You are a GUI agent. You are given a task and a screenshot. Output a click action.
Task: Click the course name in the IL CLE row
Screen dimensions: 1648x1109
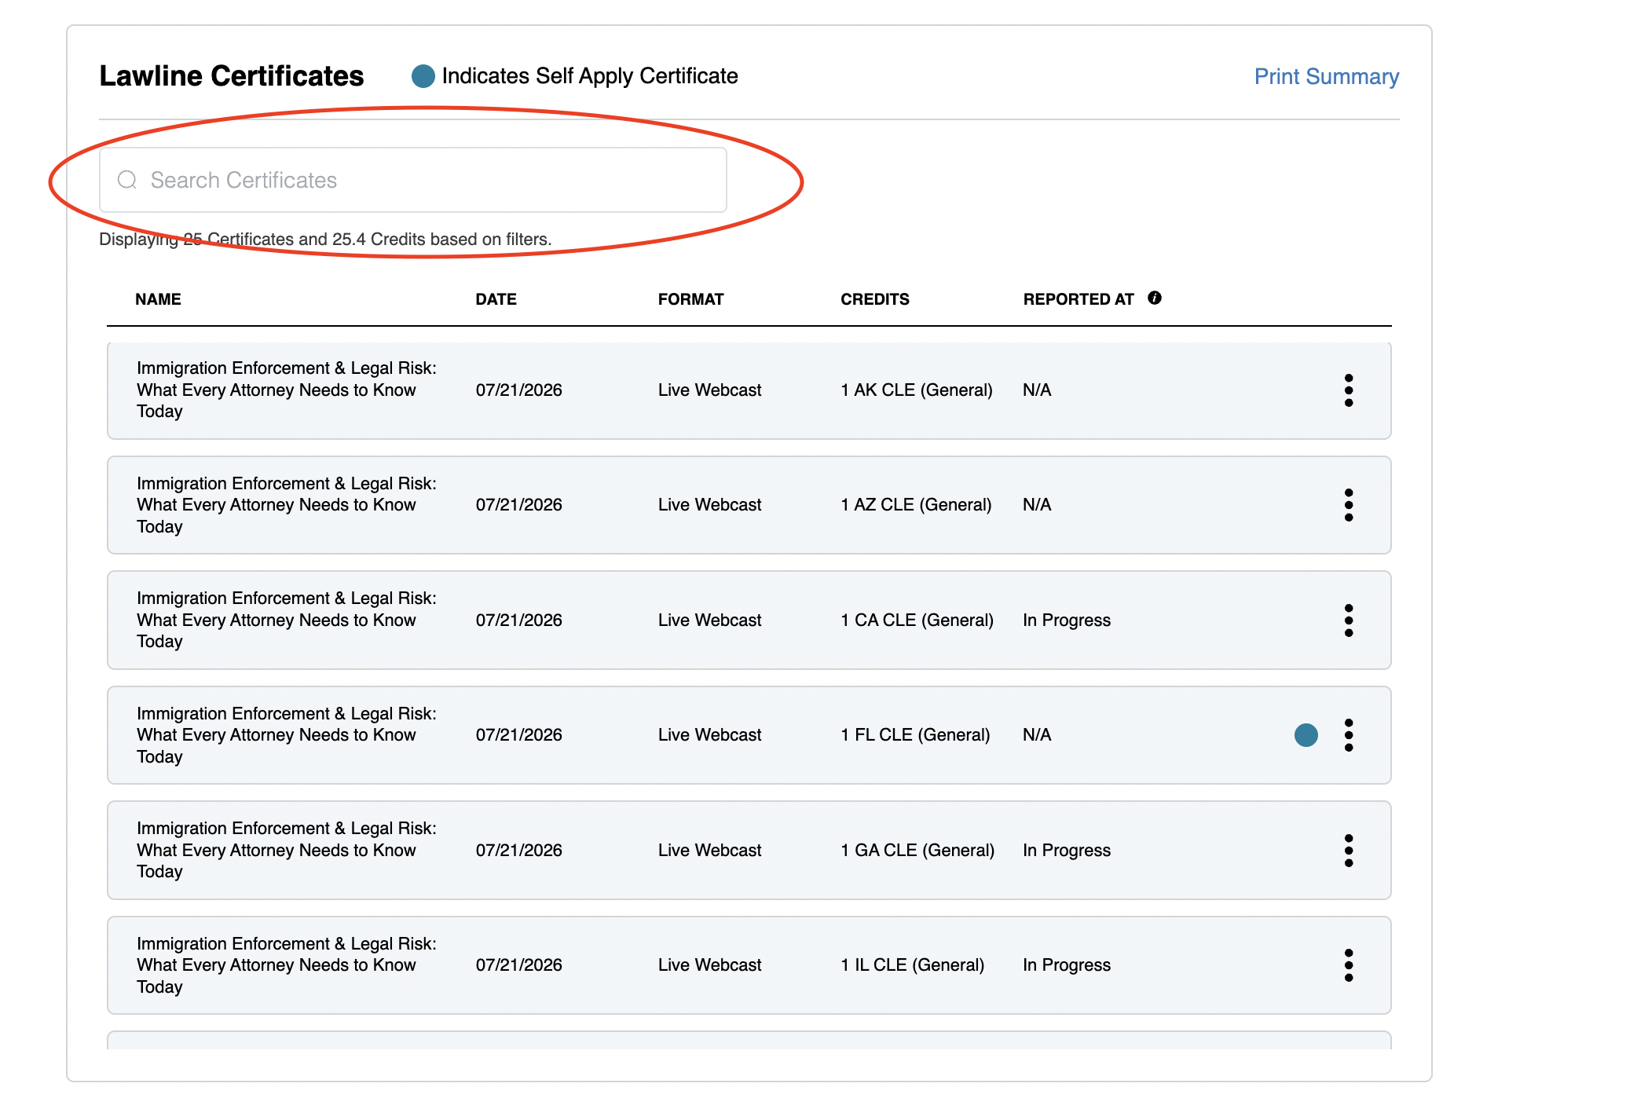[x=287, y=965]
